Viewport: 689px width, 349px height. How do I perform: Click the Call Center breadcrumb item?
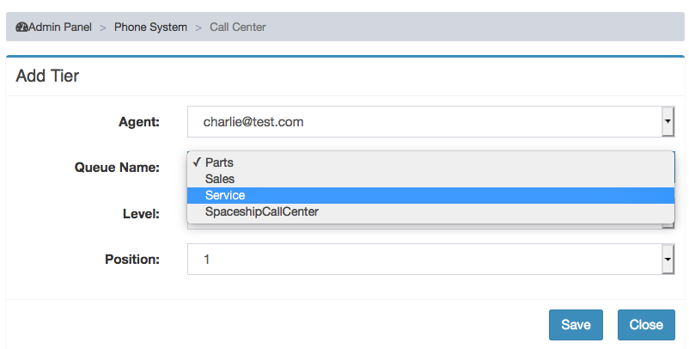[238, 28]
